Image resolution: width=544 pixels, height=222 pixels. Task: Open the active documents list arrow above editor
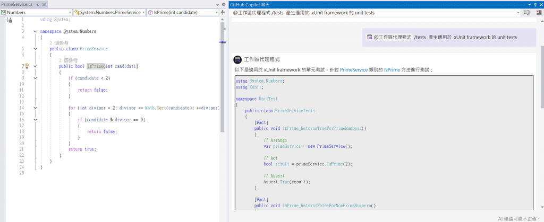pyautogui.click(x=217, y=4)
